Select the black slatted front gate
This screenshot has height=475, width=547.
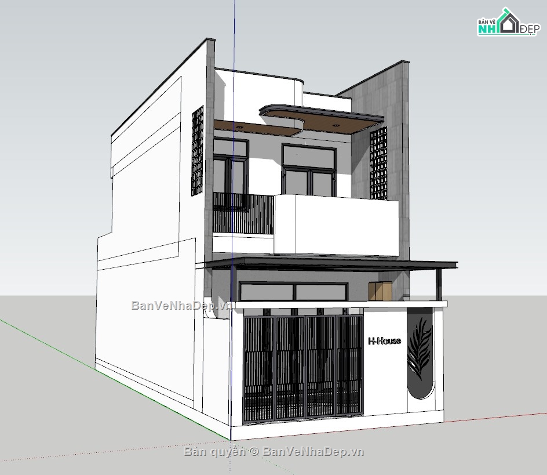click(303, 369)
